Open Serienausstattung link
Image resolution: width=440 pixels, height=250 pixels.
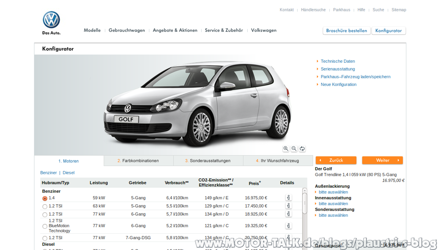(x=338, y=69)
